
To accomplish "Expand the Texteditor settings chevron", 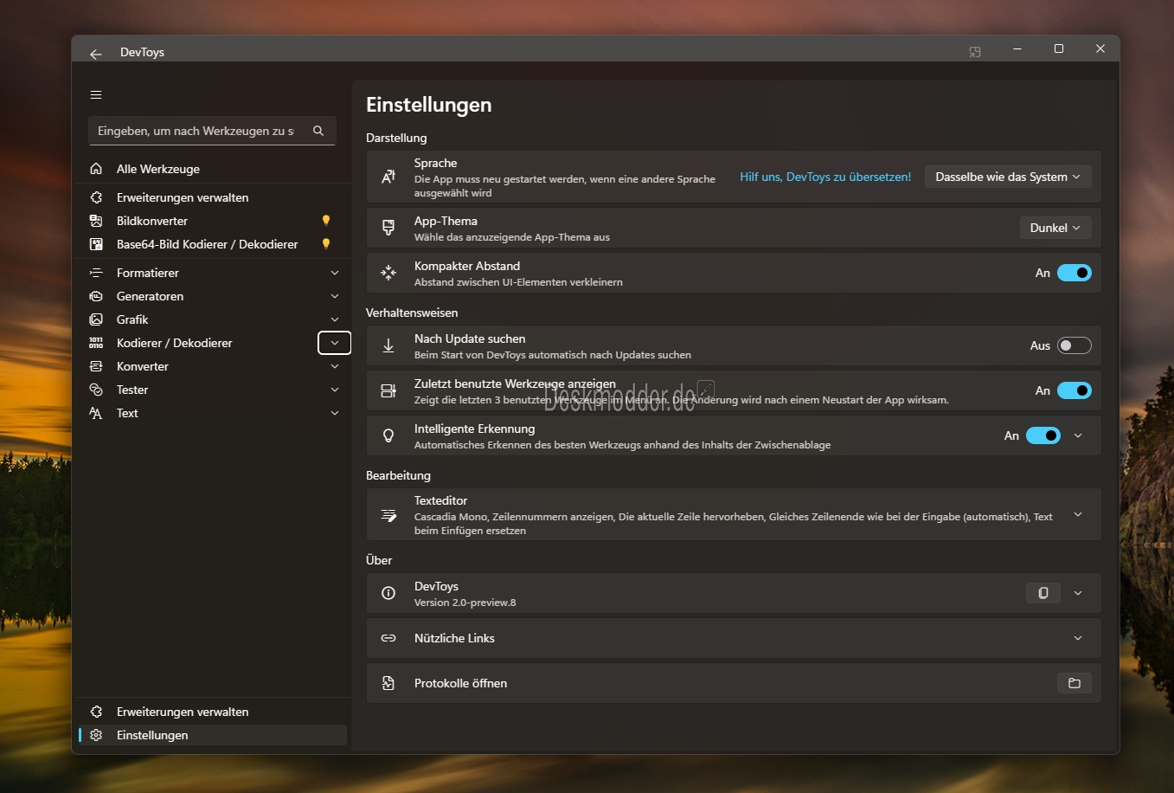I will point(1078,514).
